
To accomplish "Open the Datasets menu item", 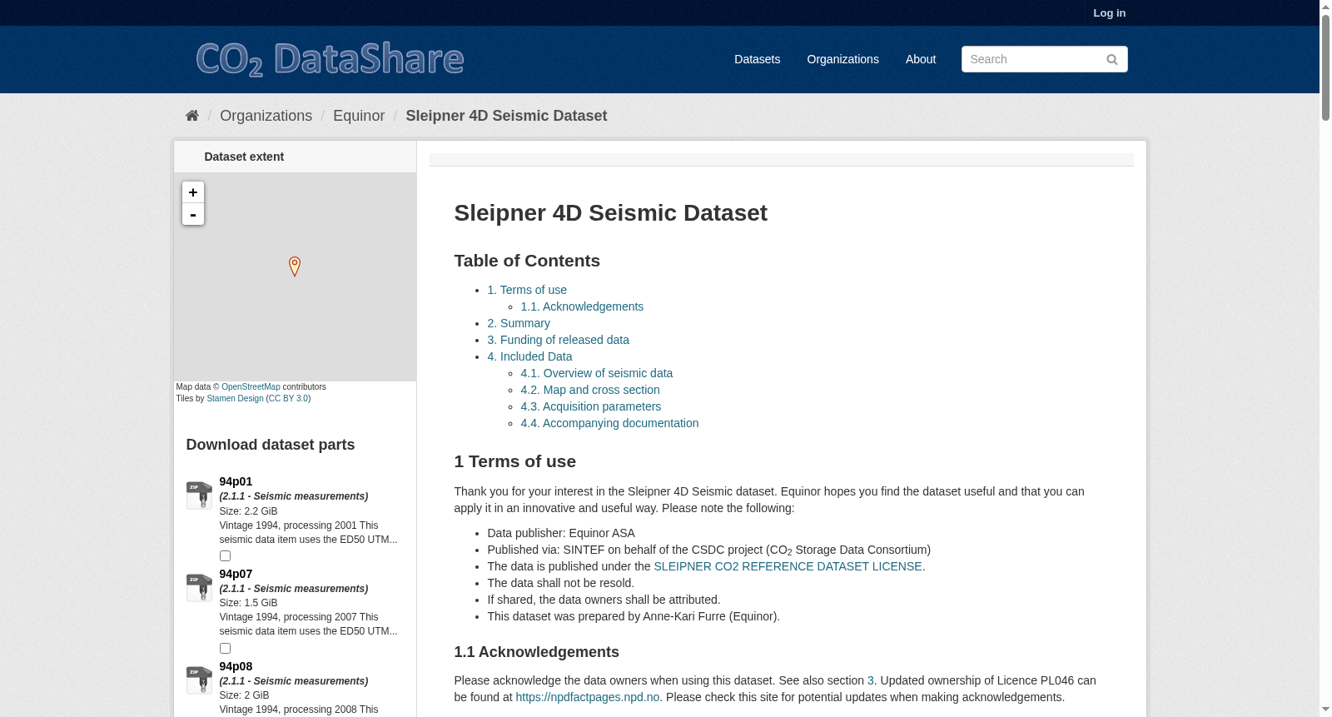I will point(757,59).
